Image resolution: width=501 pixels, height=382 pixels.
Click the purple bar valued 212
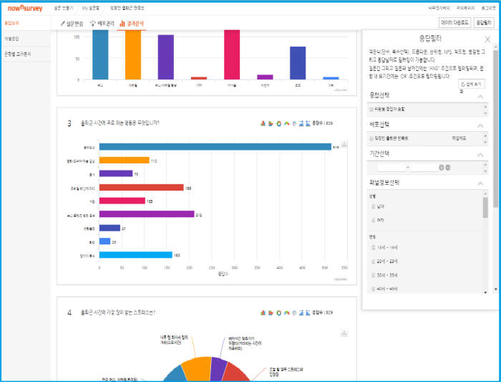click(x=147, y=214)
